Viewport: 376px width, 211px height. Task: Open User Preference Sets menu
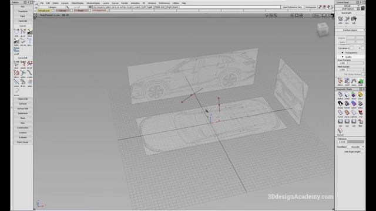pyautogui.click(x=293, y=7)
